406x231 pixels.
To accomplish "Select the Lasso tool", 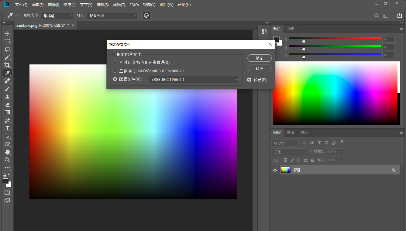I will click(7, 49).
